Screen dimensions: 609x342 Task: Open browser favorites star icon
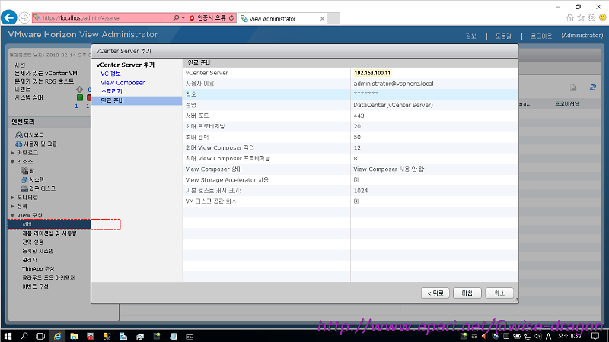[581, 17]
